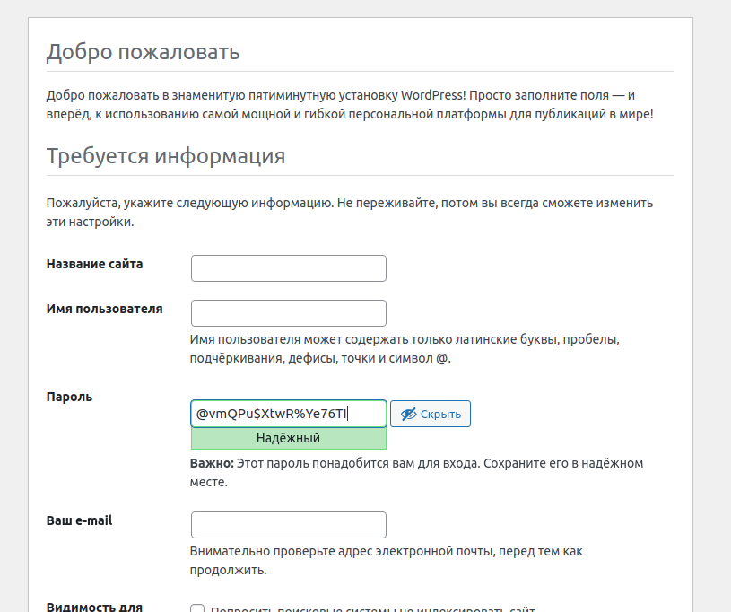Viewport: 731px width, 612px height.
Task: Click the crossed-out eye icon
Action: tap(408, 414)
